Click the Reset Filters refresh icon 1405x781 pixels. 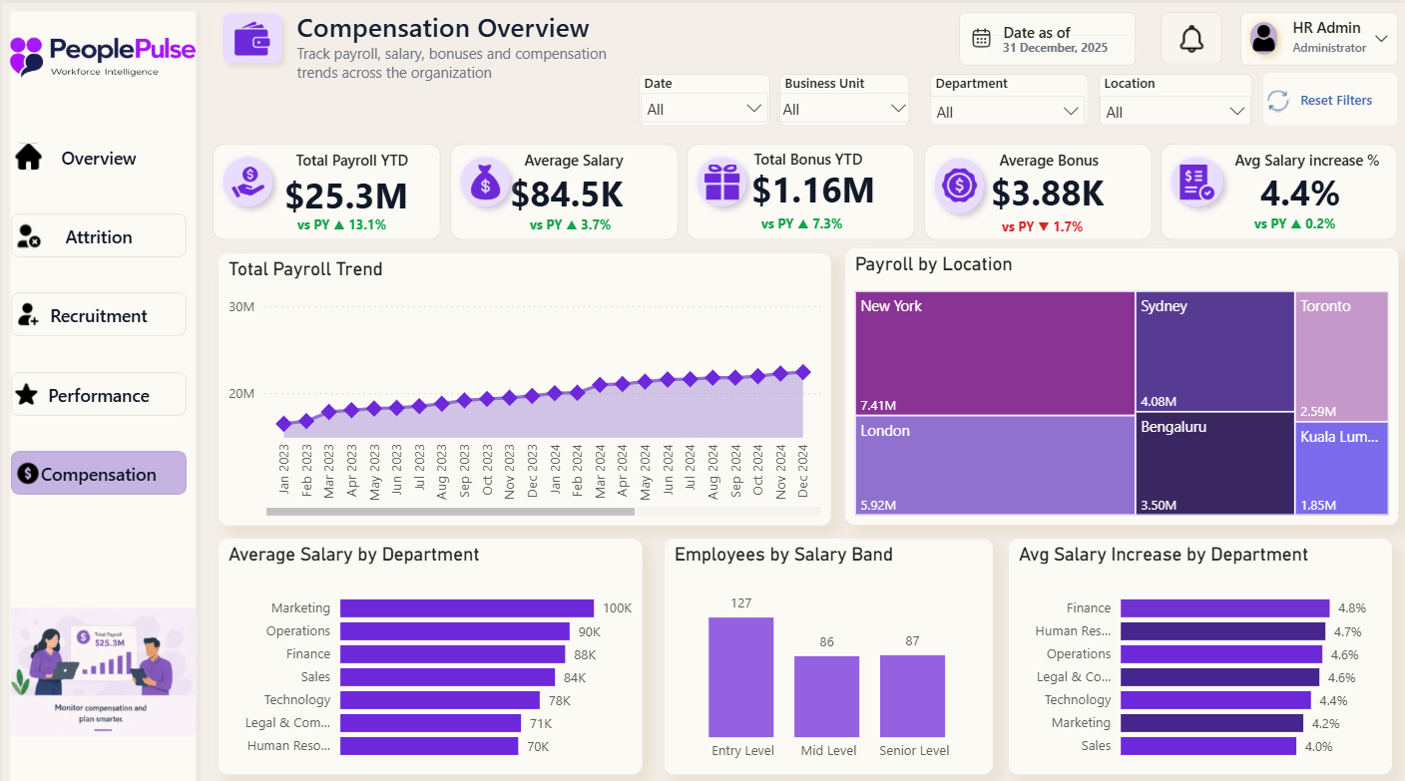1278,101
